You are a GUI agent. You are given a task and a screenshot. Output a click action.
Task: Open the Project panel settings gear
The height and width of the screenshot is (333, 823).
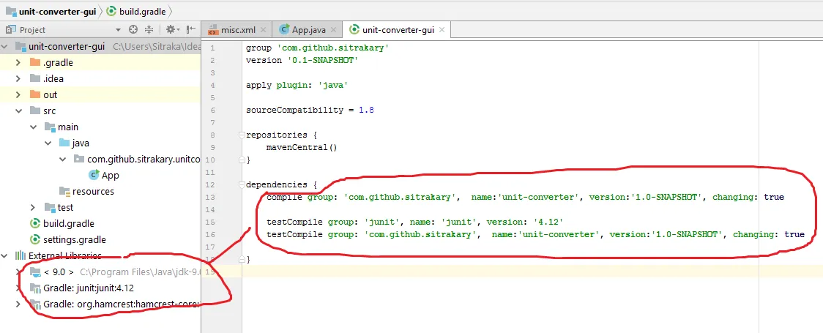(x=171, y=30)
